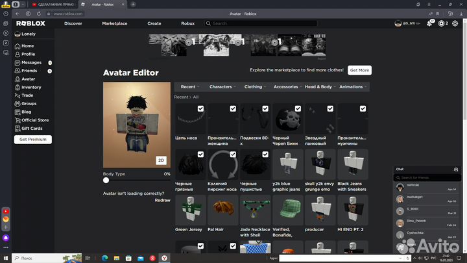
Task: Expand the Recent dropdown
Action: pos(190,86)
